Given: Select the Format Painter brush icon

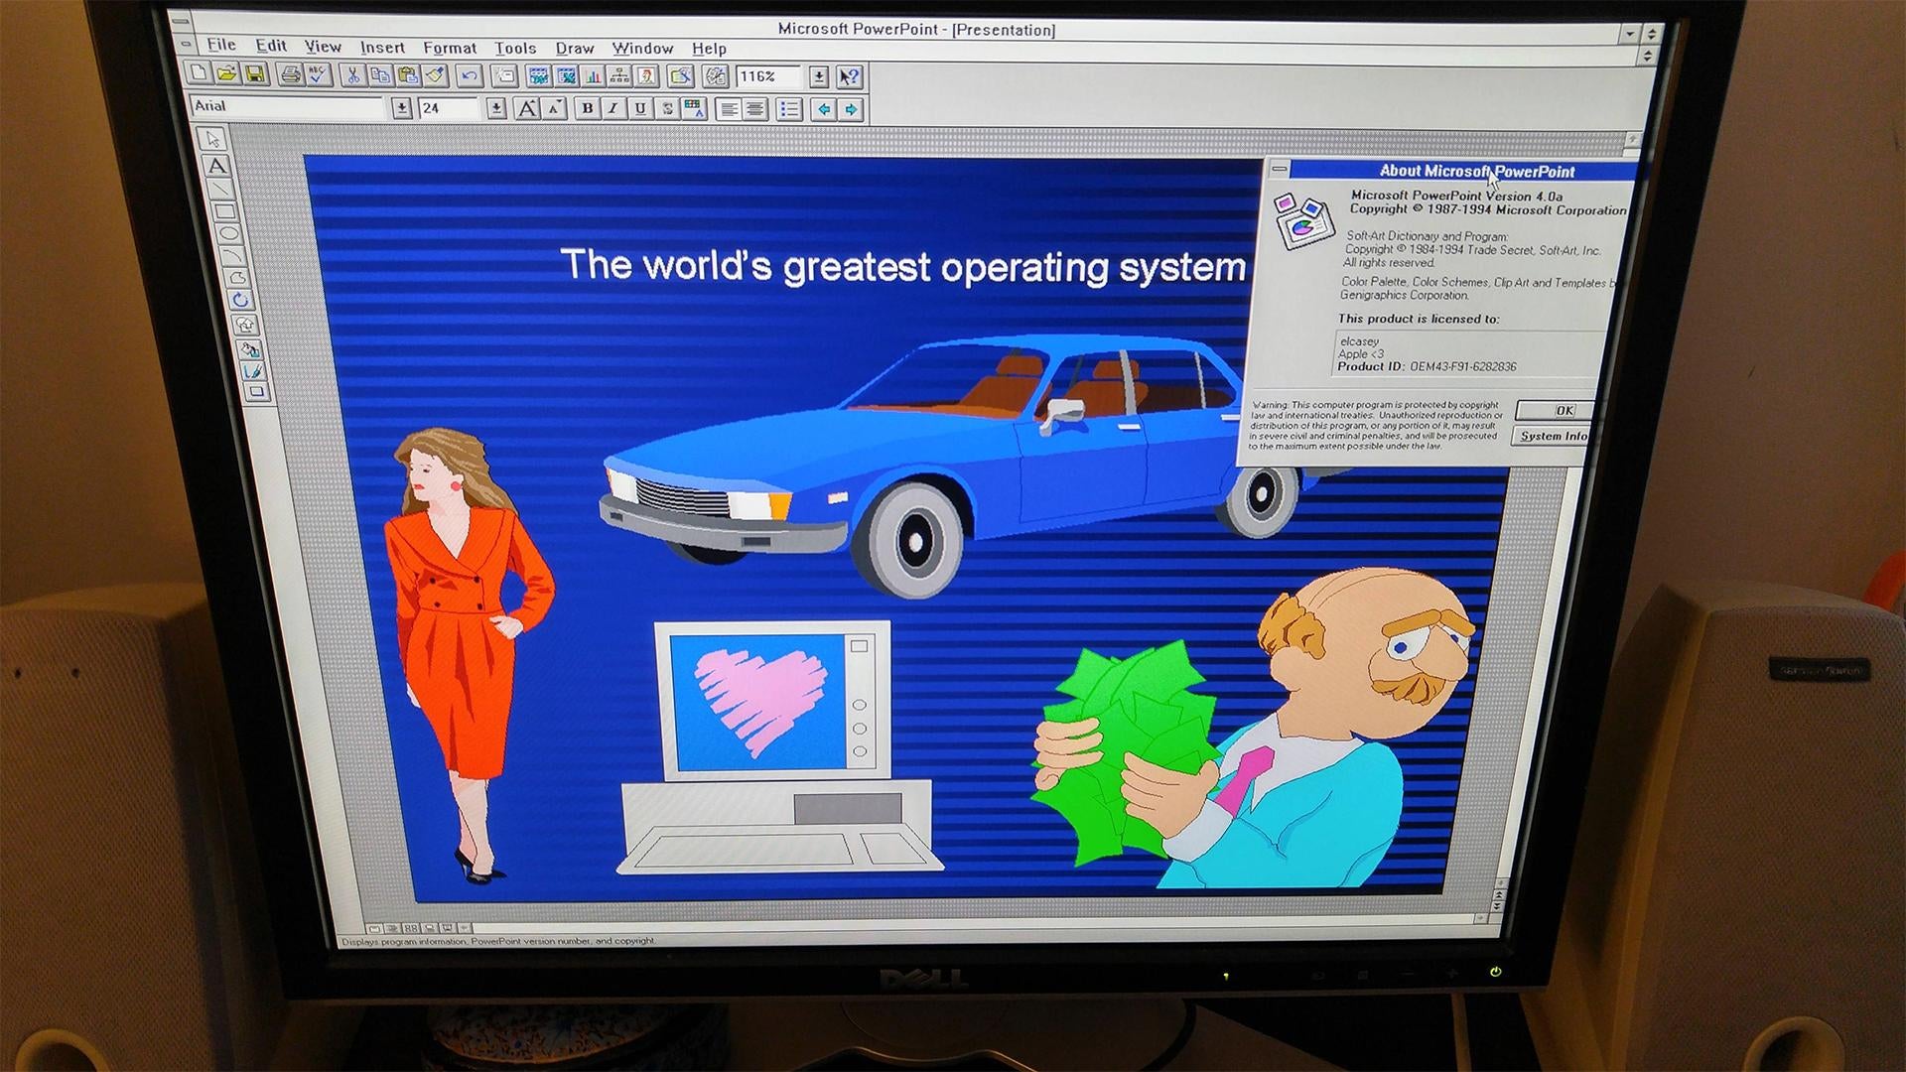Looking at the screenshot, I should click(x=436, y=74).
